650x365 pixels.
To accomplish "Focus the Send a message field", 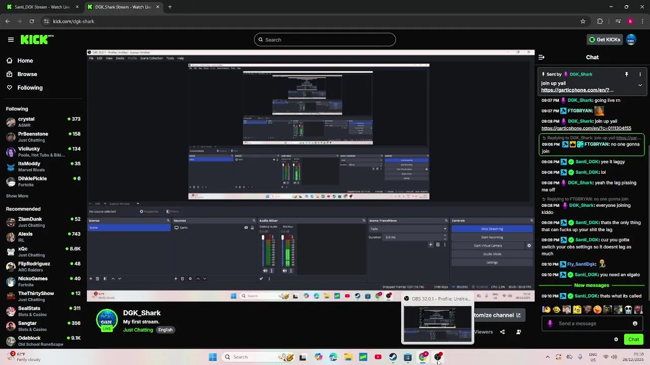I will click(x=592, y=323).
